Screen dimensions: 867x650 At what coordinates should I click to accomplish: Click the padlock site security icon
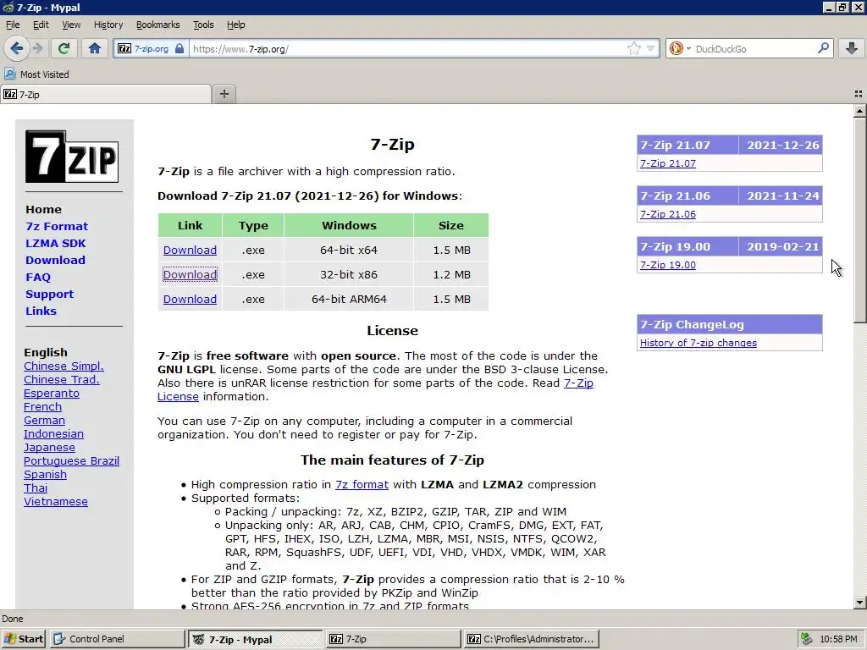(x=179, y=48)
